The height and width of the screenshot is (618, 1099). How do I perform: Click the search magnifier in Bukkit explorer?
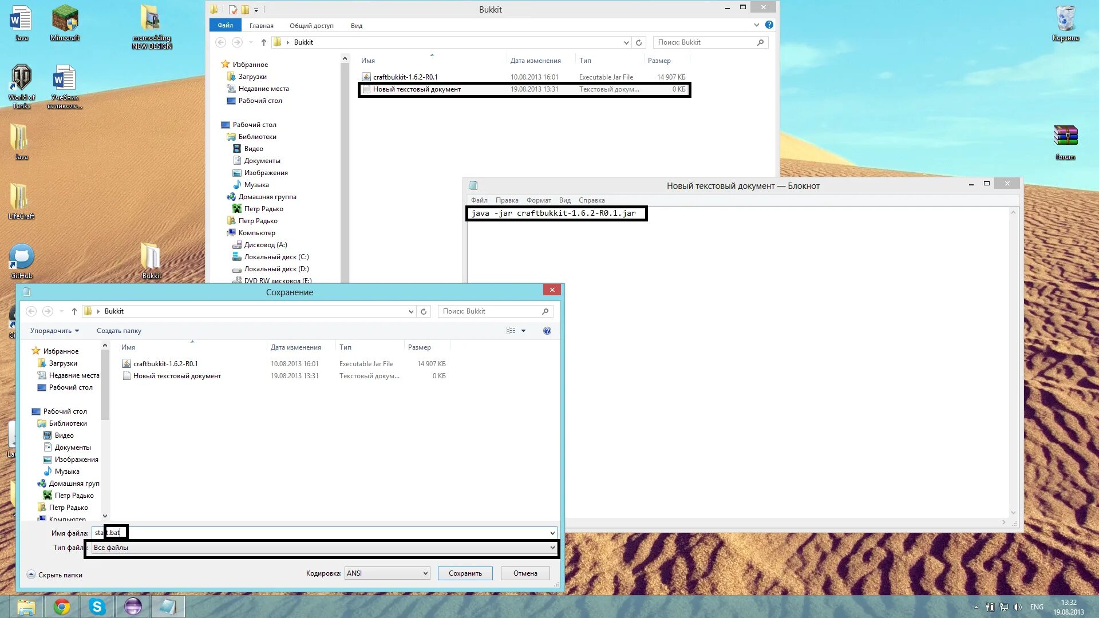(x=760, y=42)
